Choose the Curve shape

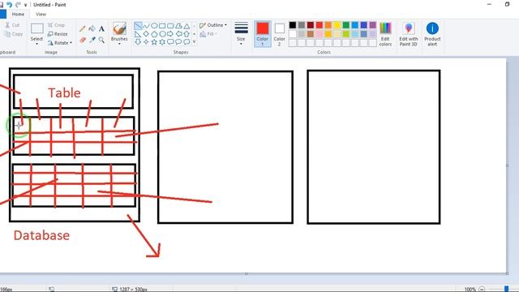pyautogui.click(x=146, y=25)
